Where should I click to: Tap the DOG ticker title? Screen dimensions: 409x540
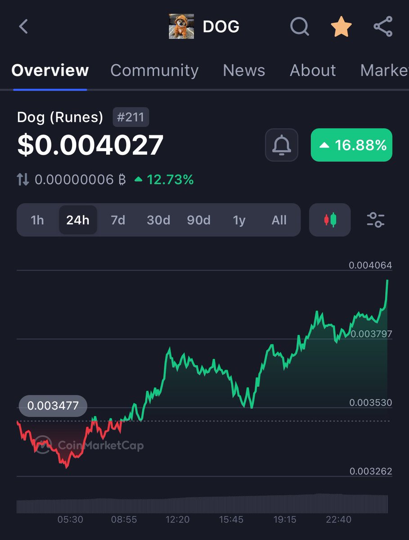221,27
